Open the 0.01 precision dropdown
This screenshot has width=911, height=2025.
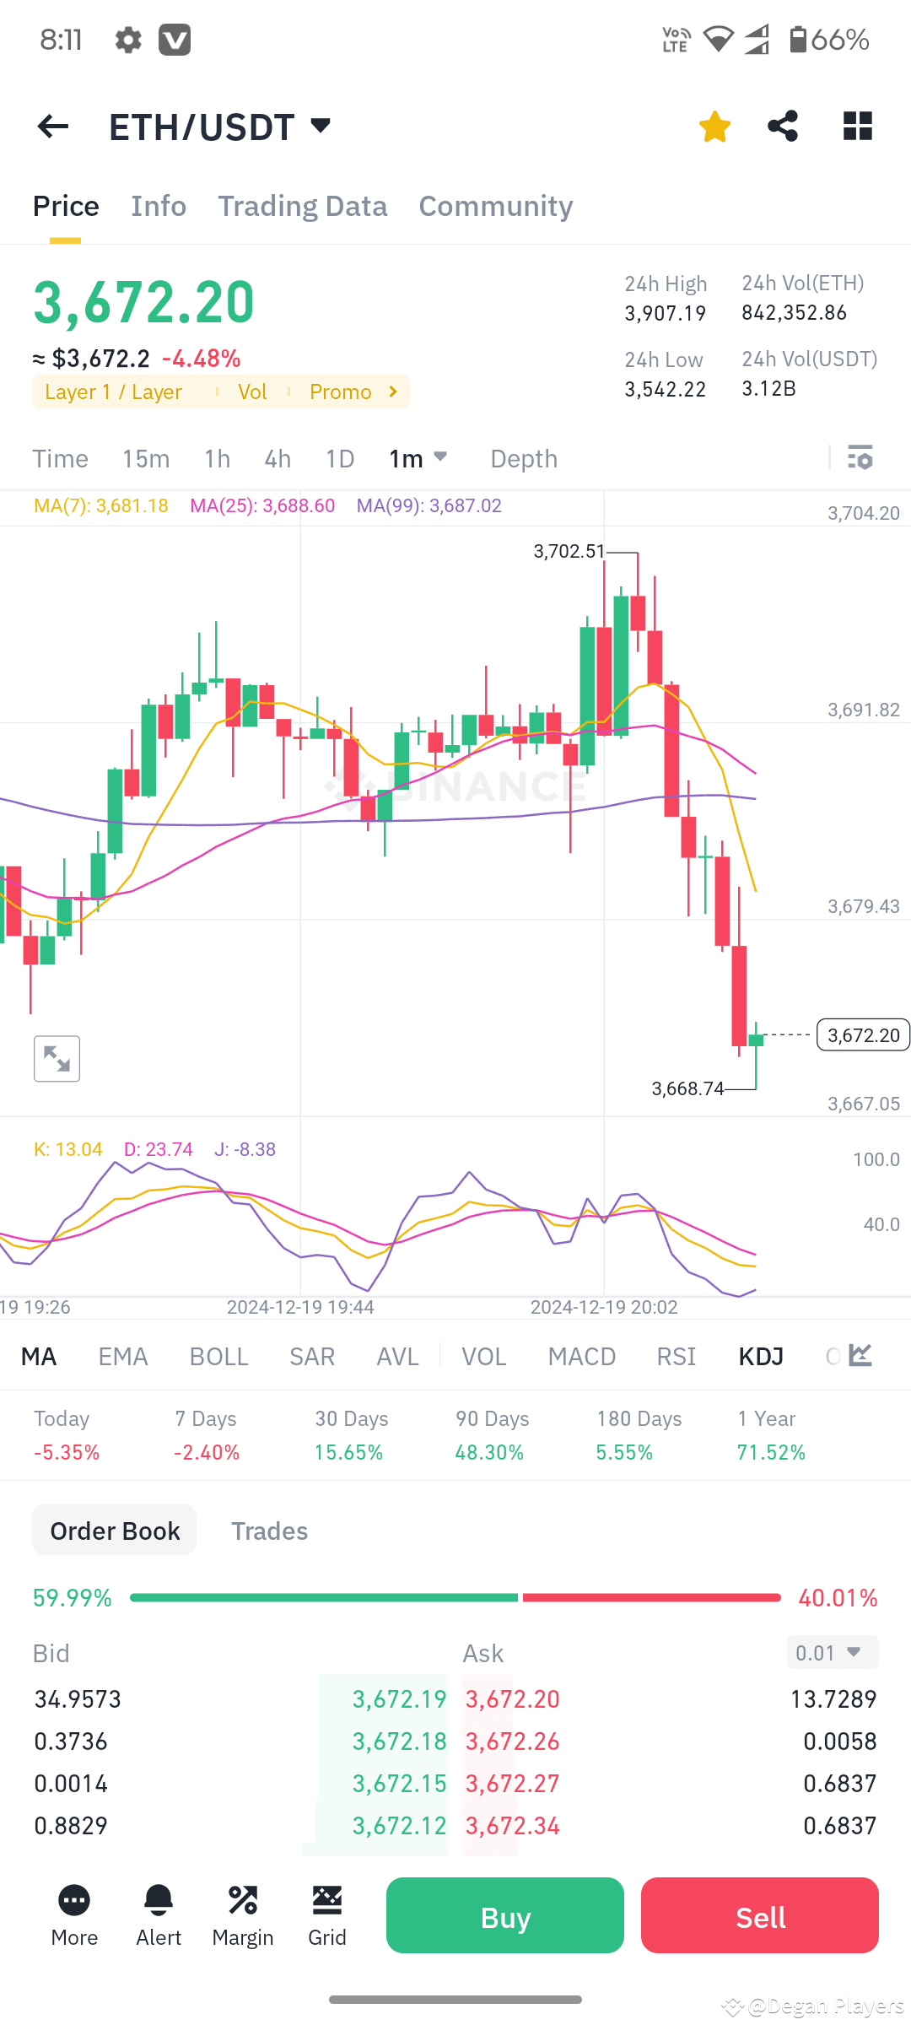[832, 1653]
